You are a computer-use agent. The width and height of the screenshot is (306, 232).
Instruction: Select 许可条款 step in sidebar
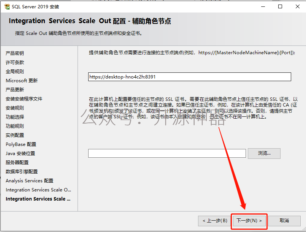15,63
